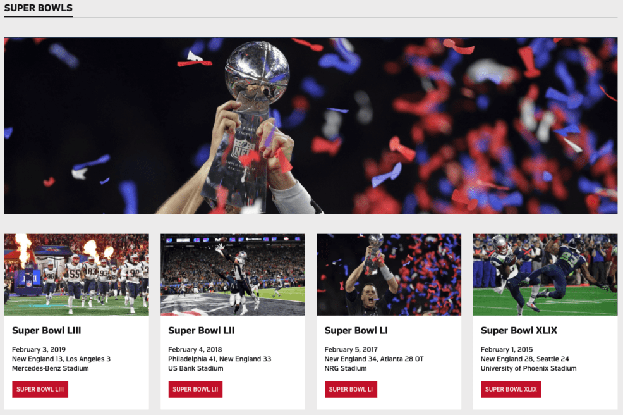Image resolution: width=623 pixels, height=415 pixels.
Task: Click the Mercedes-Benz Stadium venue text
Action: [51, 368]
